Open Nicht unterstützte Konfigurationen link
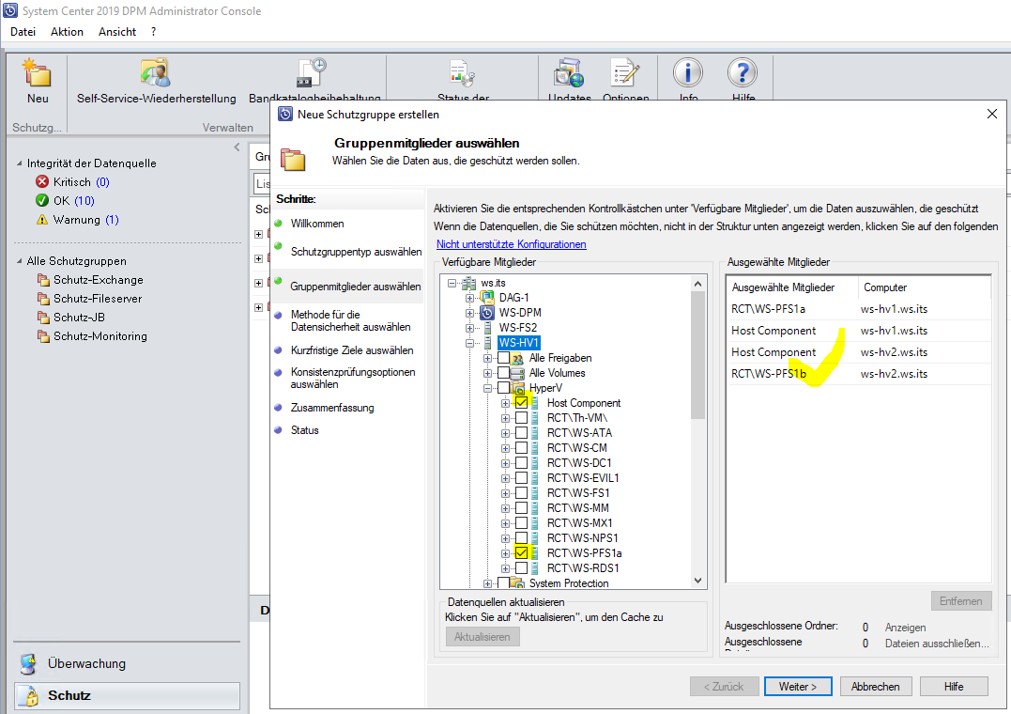 click(x=512, y=244)
